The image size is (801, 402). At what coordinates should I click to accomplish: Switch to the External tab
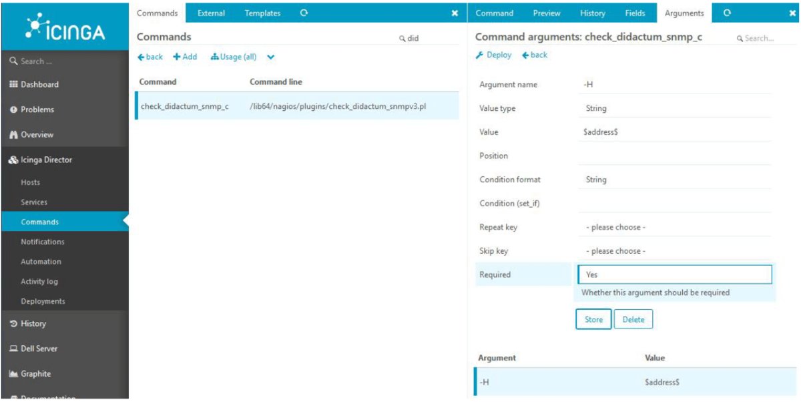[x=211, y=13]
